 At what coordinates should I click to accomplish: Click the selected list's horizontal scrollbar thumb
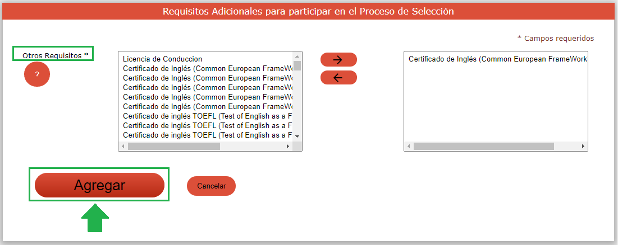[x=483, y=146]
